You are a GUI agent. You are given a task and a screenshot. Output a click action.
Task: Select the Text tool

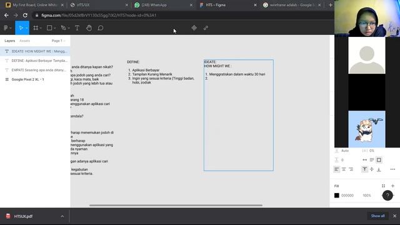pos(77,27)
